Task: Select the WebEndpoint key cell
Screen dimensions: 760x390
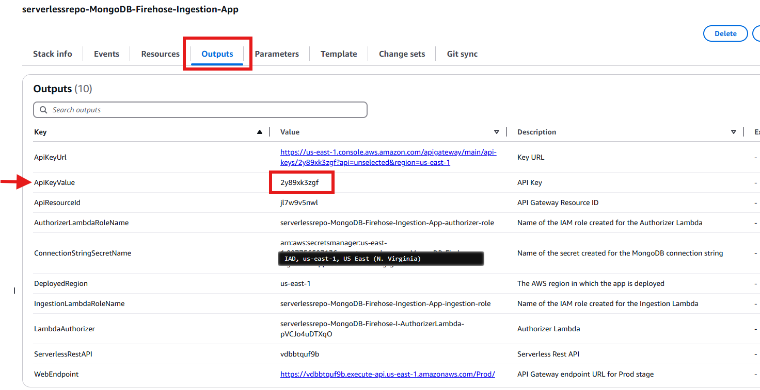Action: pos(56,374)
